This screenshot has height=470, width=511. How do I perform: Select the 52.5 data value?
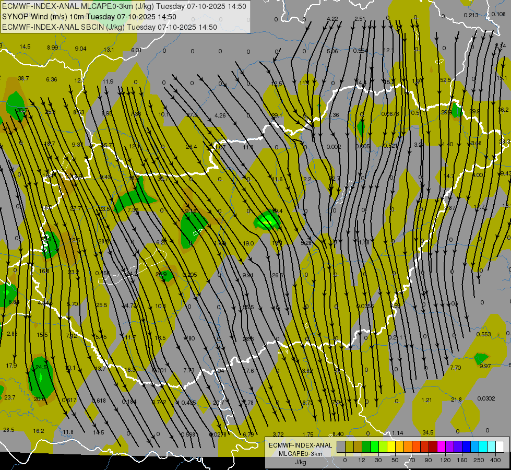[445, 80]
